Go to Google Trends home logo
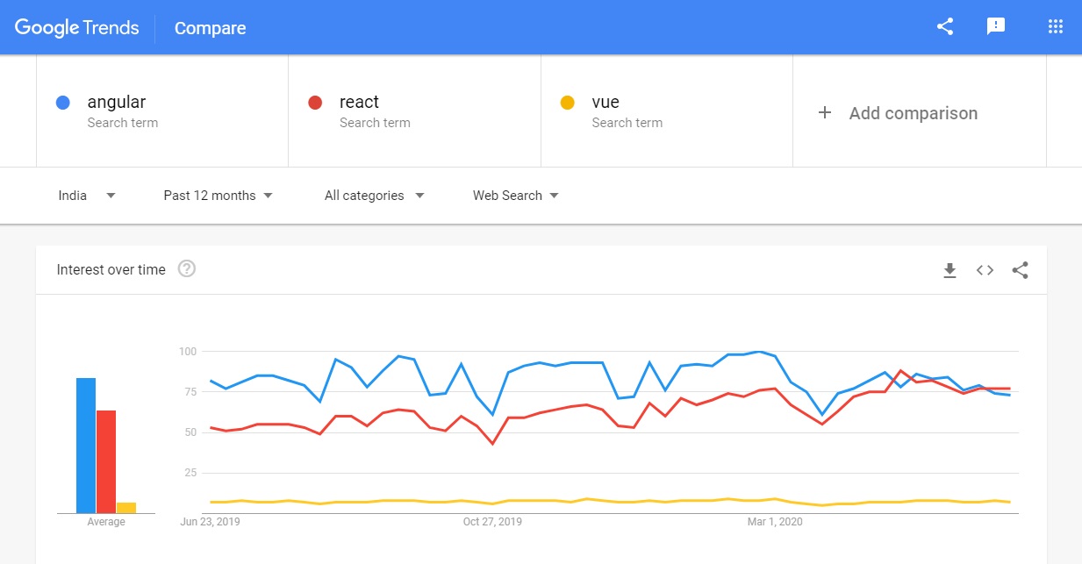This screenshot has height=564, width=1082. [x=77, y=27]
